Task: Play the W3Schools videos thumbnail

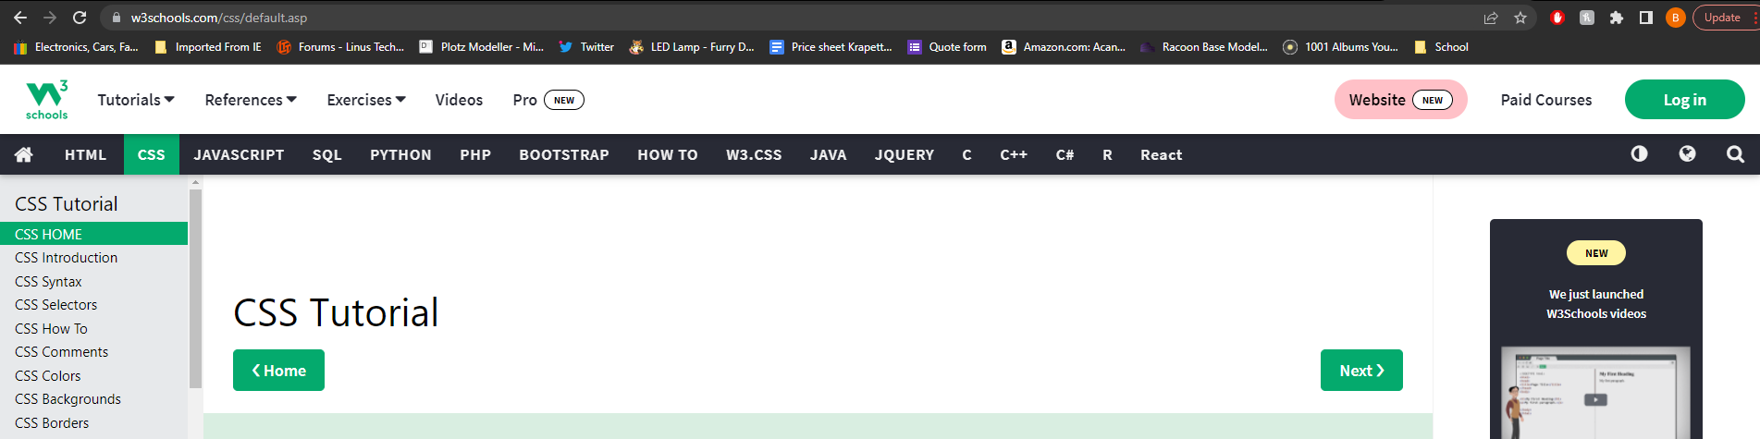Action: tap(1595, 399)
